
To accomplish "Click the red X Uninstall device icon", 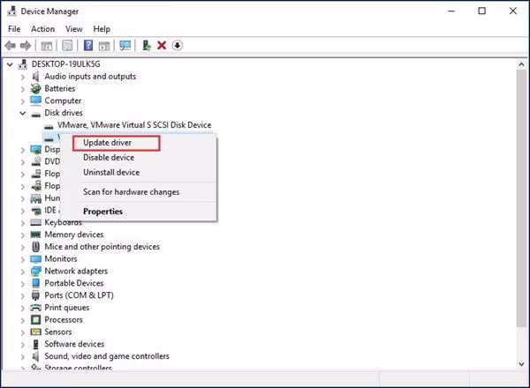I will coord(162,45).
